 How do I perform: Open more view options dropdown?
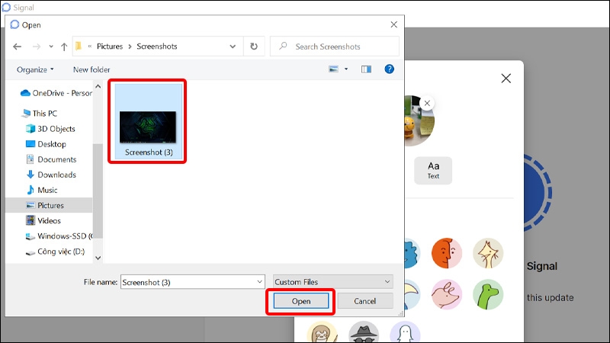tap(346, 69)
